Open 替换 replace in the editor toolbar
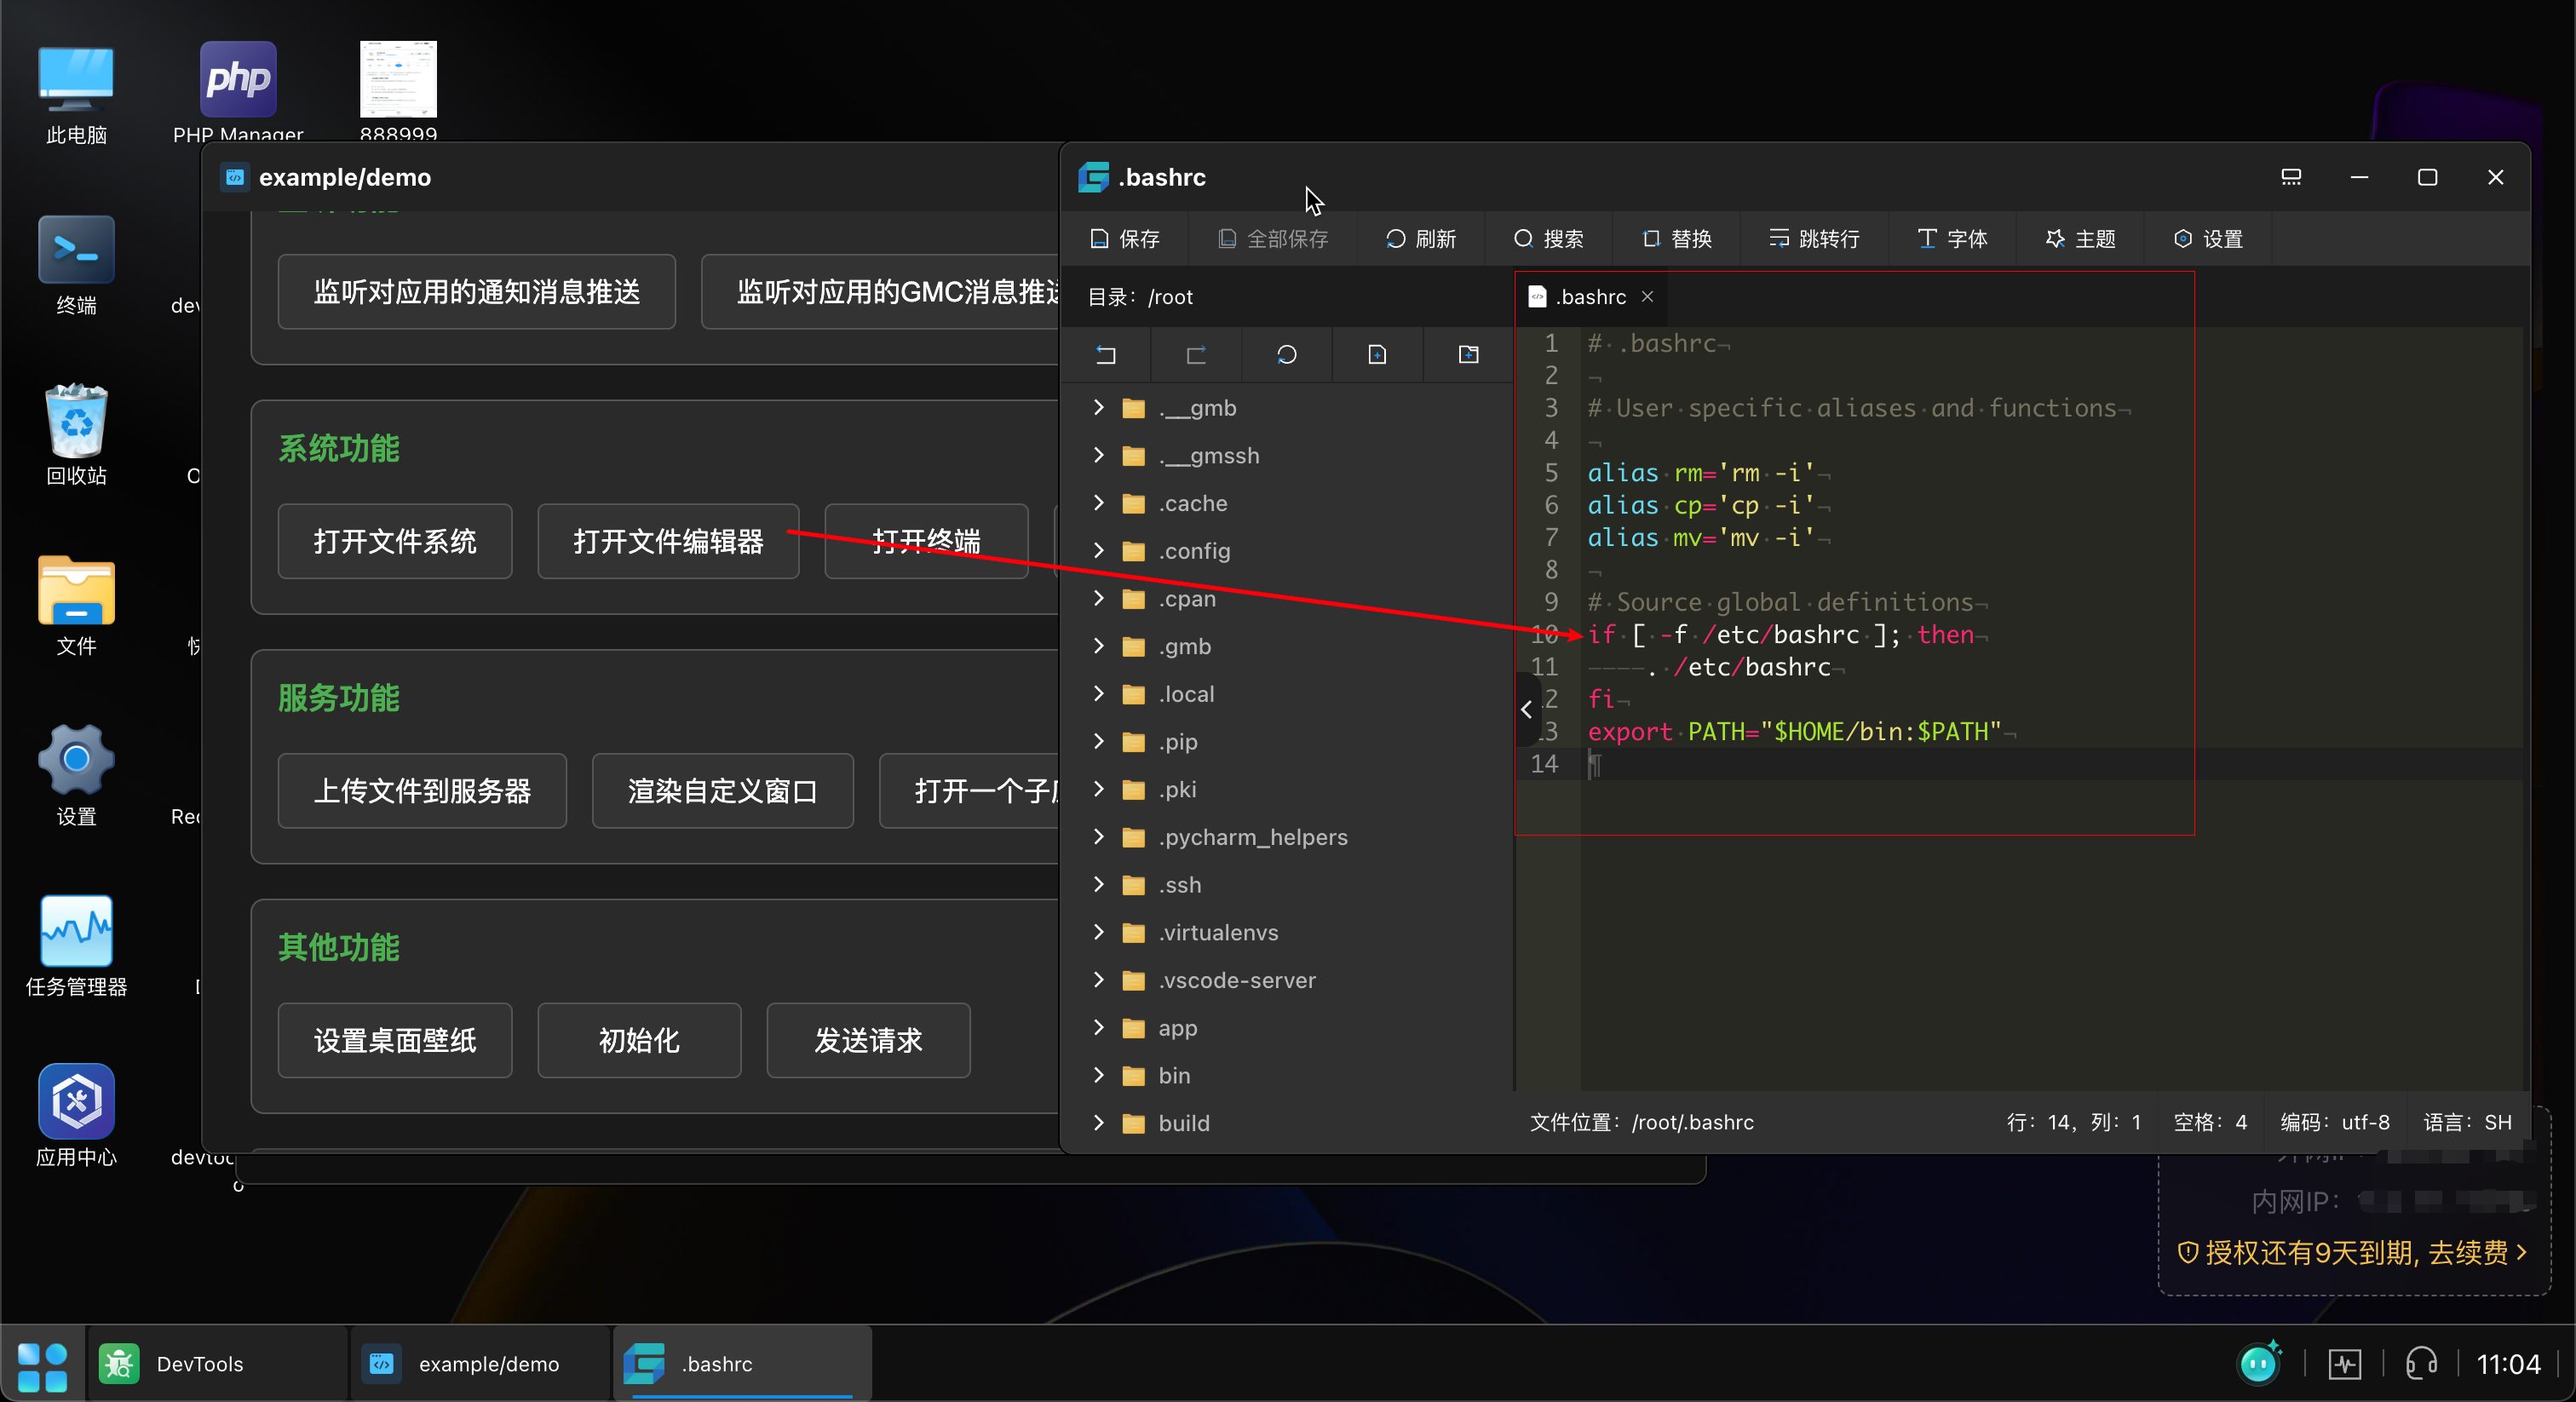This screenshot has width=2576, height=1402. pos(1676,239)
